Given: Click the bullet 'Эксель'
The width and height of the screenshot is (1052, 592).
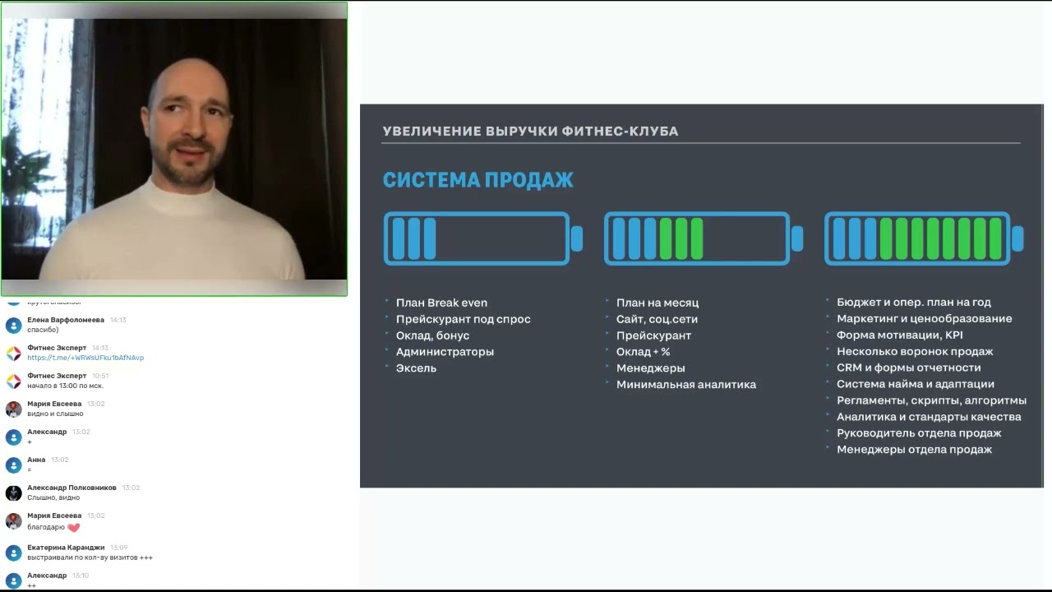Looking at the screenshot, I should pyautogui.click(x=416, y=368).
